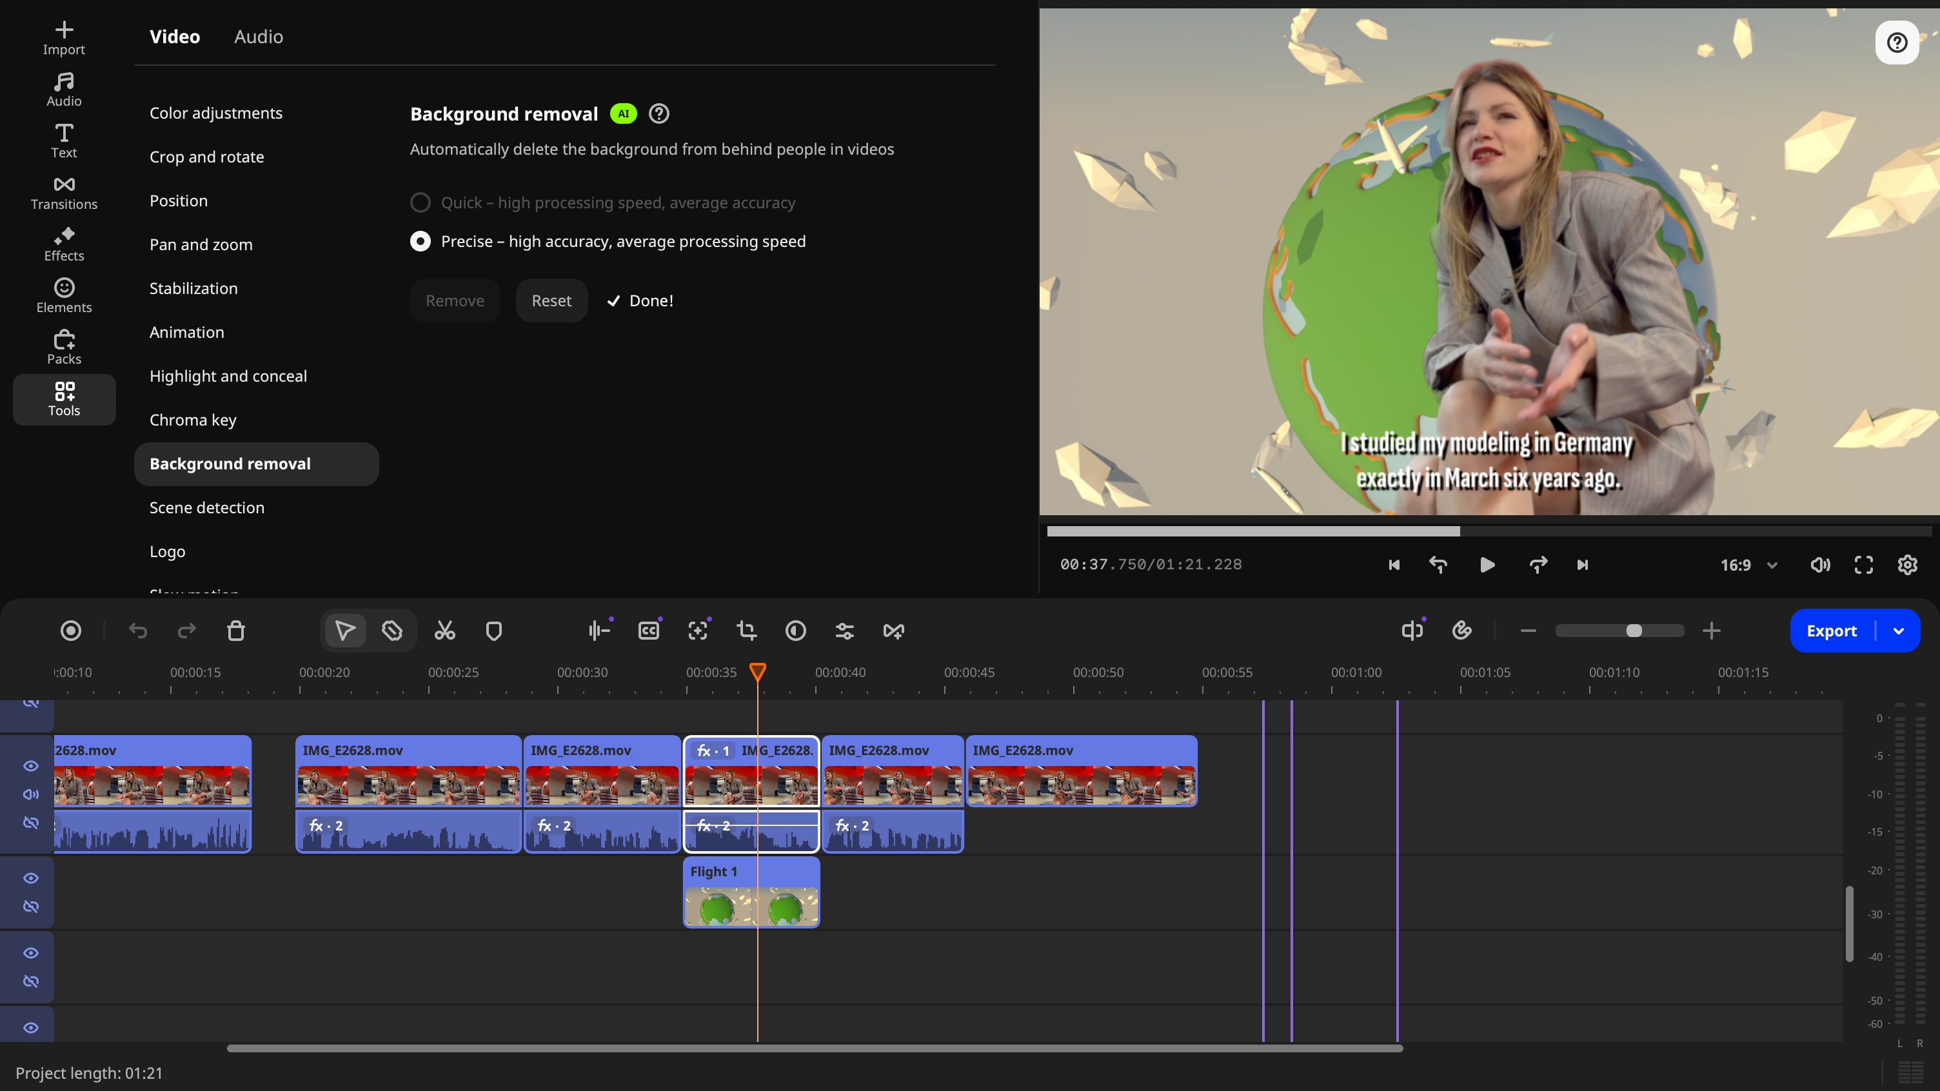
Task: Toggle link on the main video track
Action: [31, 822]
